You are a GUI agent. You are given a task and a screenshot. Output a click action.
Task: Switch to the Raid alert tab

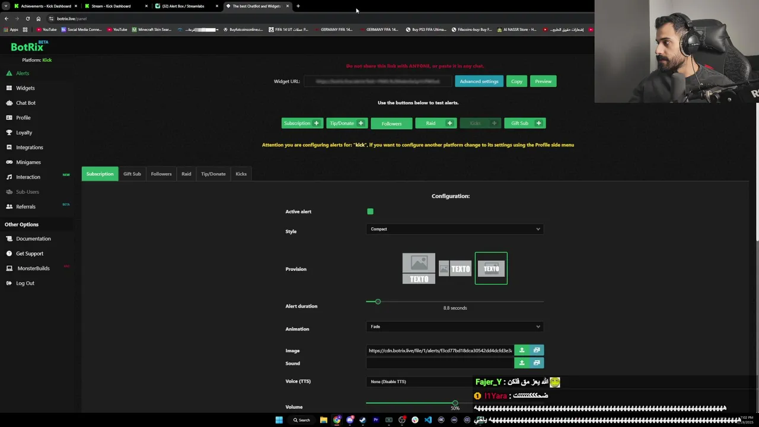coord(186,174)
